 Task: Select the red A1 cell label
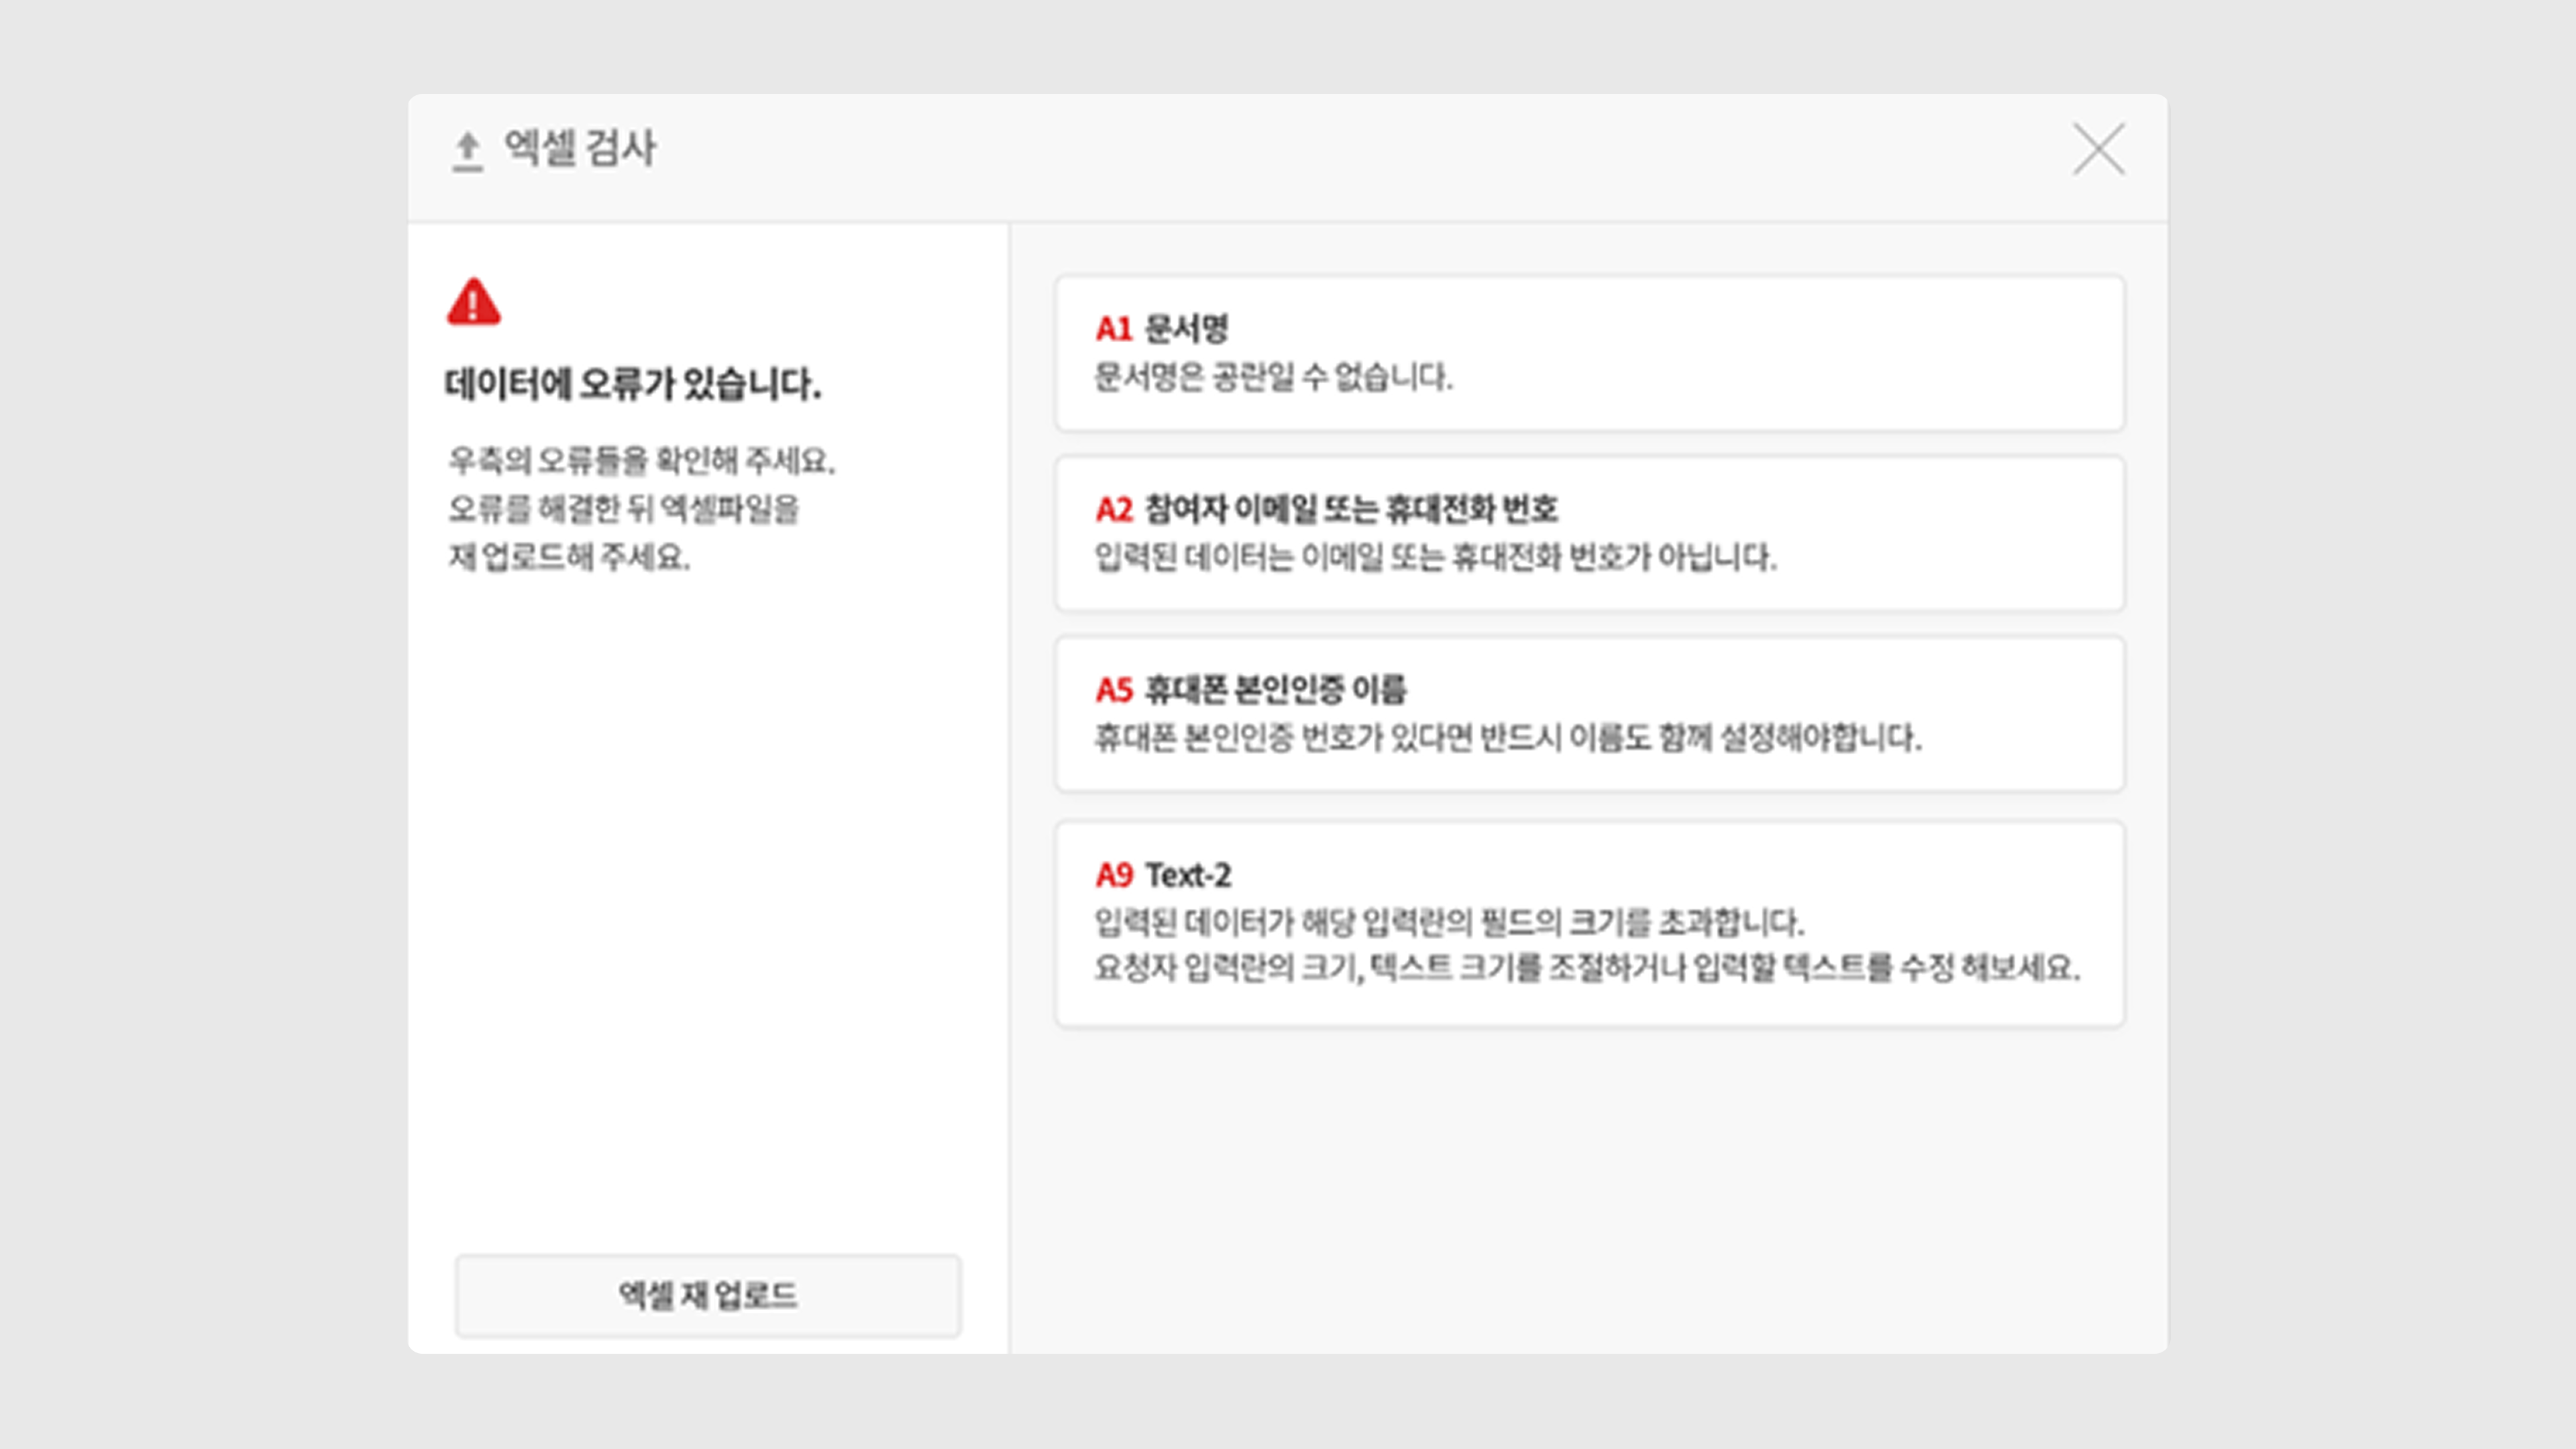pos(1113,328)
